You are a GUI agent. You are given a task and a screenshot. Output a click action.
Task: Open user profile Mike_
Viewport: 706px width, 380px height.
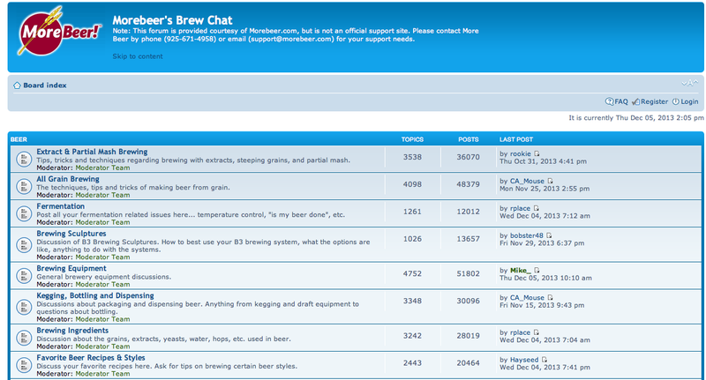pyautogui.click(x=521, y=271)
